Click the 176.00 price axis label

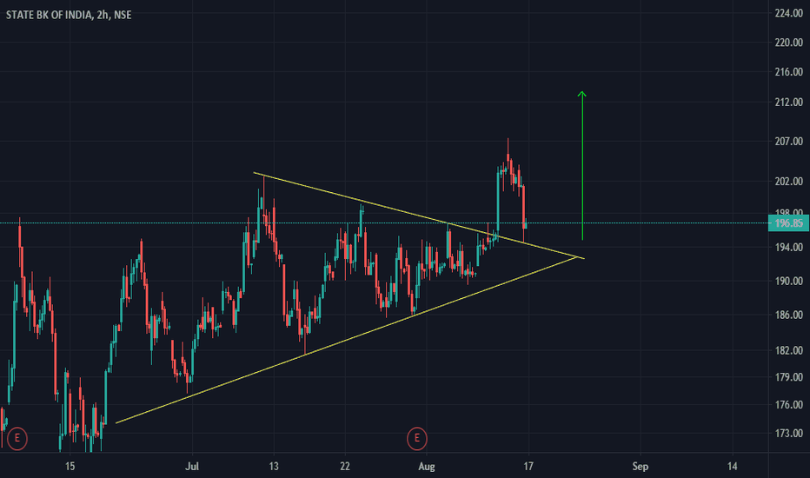[789, 405]
